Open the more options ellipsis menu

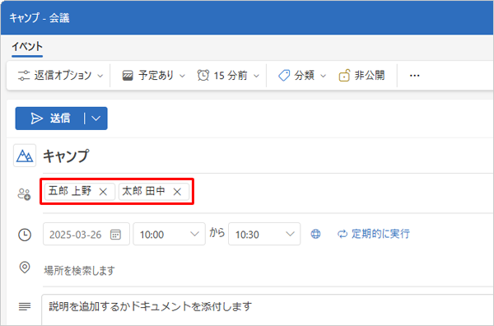(x=414, y=76)
